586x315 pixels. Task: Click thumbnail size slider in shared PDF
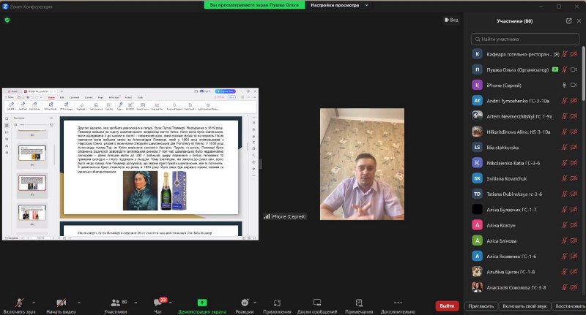point(33,124)
